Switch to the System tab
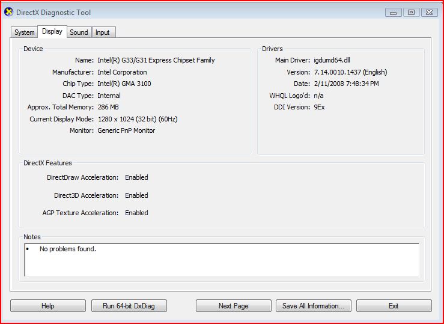The image size is (444, 324). pyautogui.click(x=25, y=32)
